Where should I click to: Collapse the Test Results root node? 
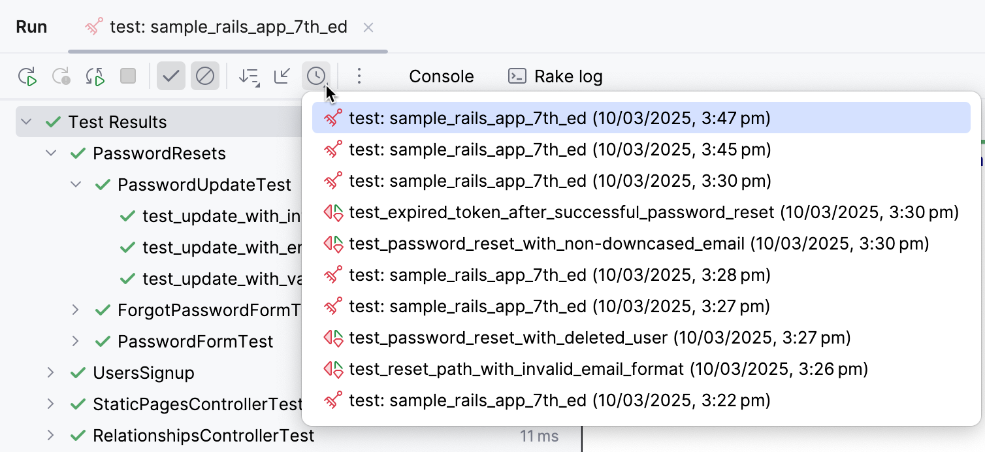25,121
